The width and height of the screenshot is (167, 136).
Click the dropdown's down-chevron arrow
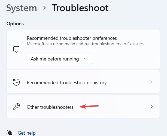pyautogui.click(x=85, y=59)
